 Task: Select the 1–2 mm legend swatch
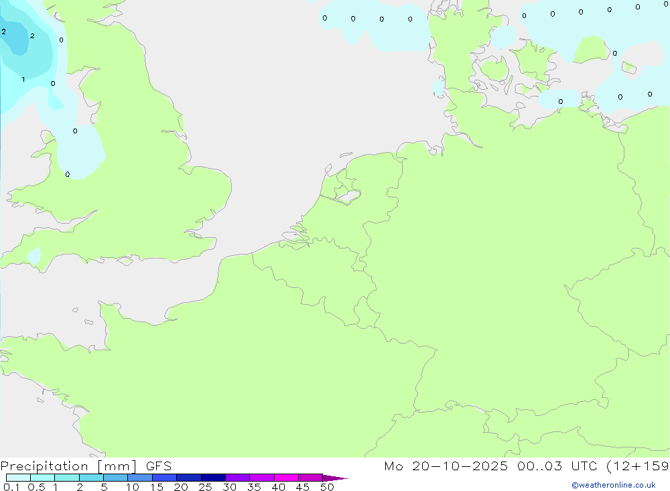click(67, 478)
